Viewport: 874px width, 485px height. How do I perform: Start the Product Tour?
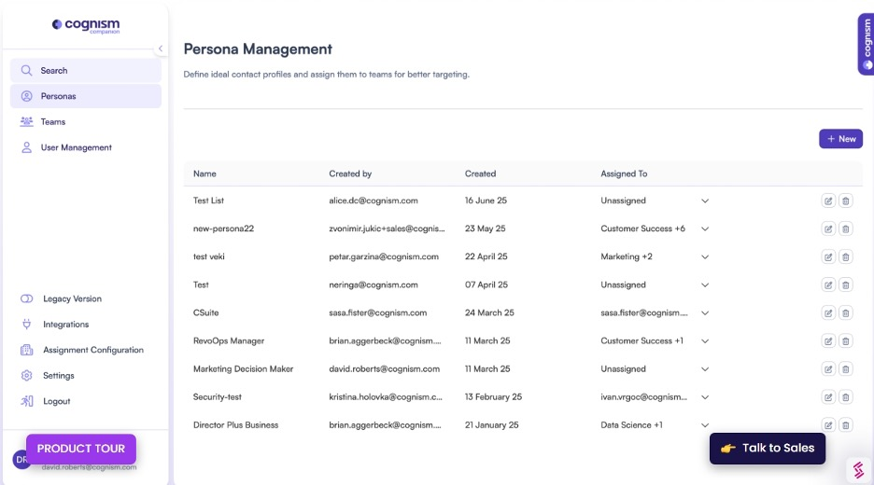pos(81,449)
